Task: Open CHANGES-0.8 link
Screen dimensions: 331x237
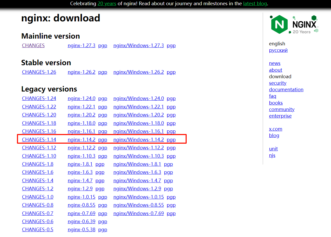Action: [x=38, y=205]
